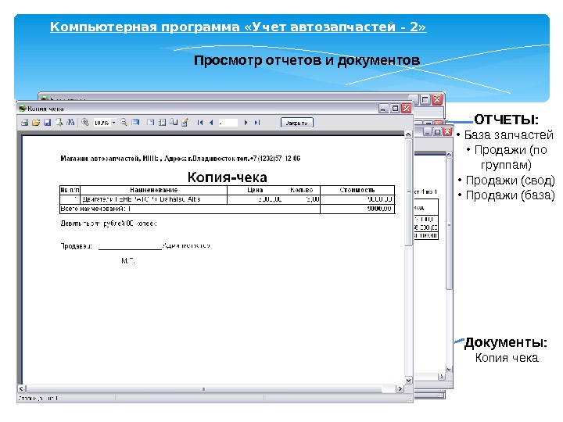Click the Продавец signature label
The image size is (563, 422).
[x=76, y=246]
